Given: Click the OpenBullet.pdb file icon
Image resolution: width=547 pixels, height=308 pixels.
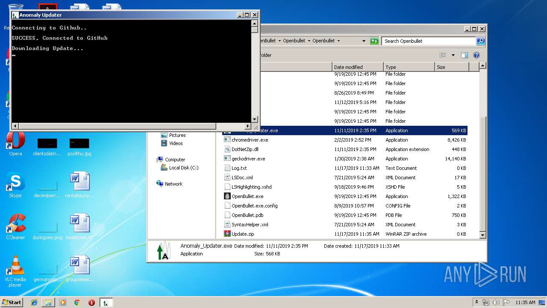Looking at the screenshot, I should click(x=227, y=215).
